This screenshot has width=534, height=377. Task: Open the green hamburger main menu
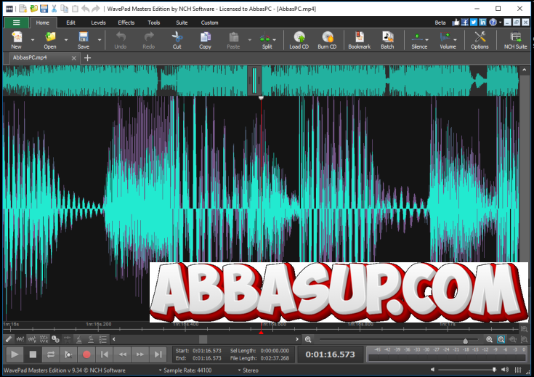click(x=16, y=23)
